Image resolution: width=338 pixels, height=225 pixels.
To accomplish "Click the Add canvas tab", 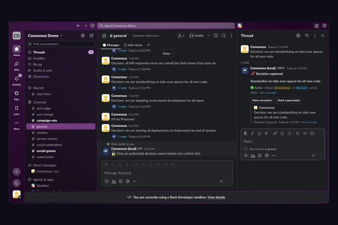I will click(133, 45).
